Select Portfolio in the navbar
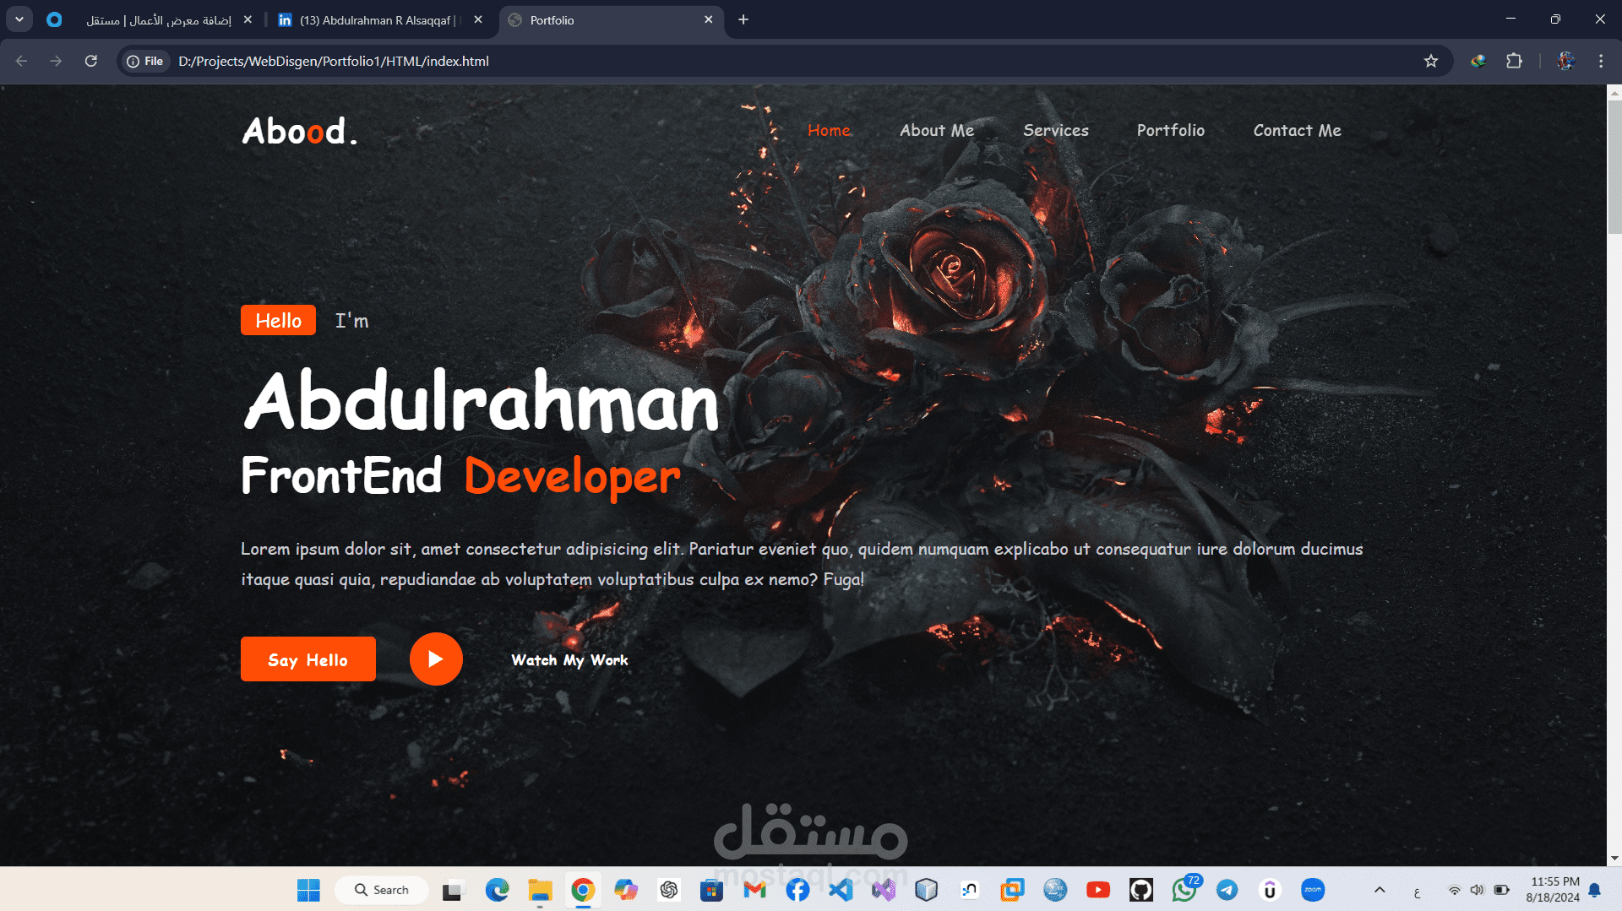This screenshot has width=1622, height=911. 1171,131
